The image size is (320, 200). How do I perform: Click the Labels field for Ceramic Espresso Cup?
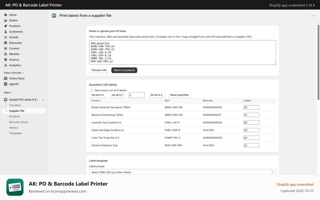251,145
